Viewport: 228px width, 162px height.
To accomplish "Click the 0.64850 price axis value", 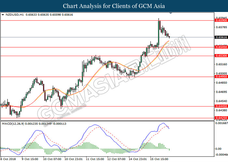I will [x=221, y=83].
